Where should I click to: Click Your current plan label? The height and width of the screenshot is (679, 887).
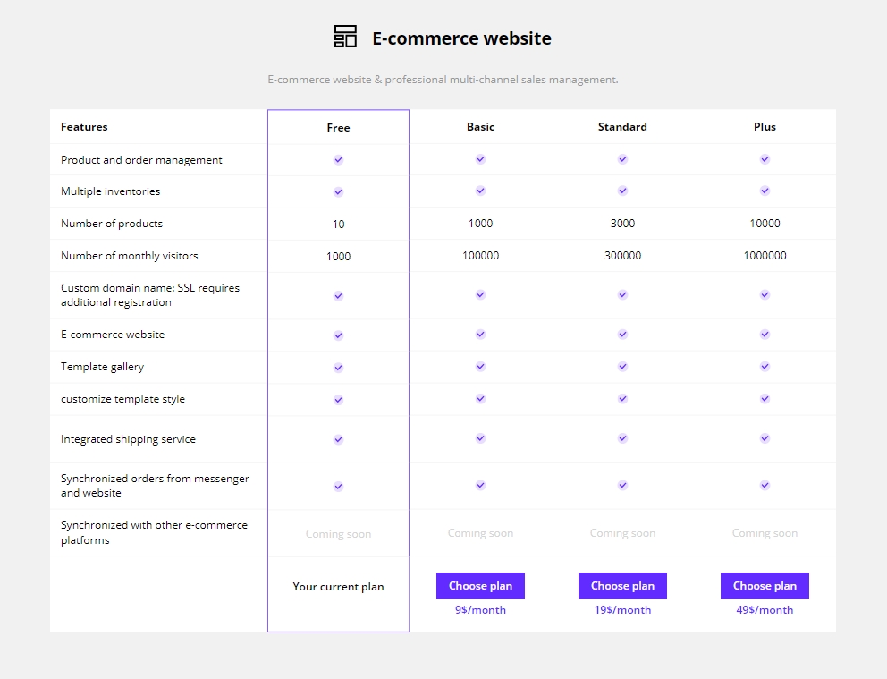click(x=338, y=587)
